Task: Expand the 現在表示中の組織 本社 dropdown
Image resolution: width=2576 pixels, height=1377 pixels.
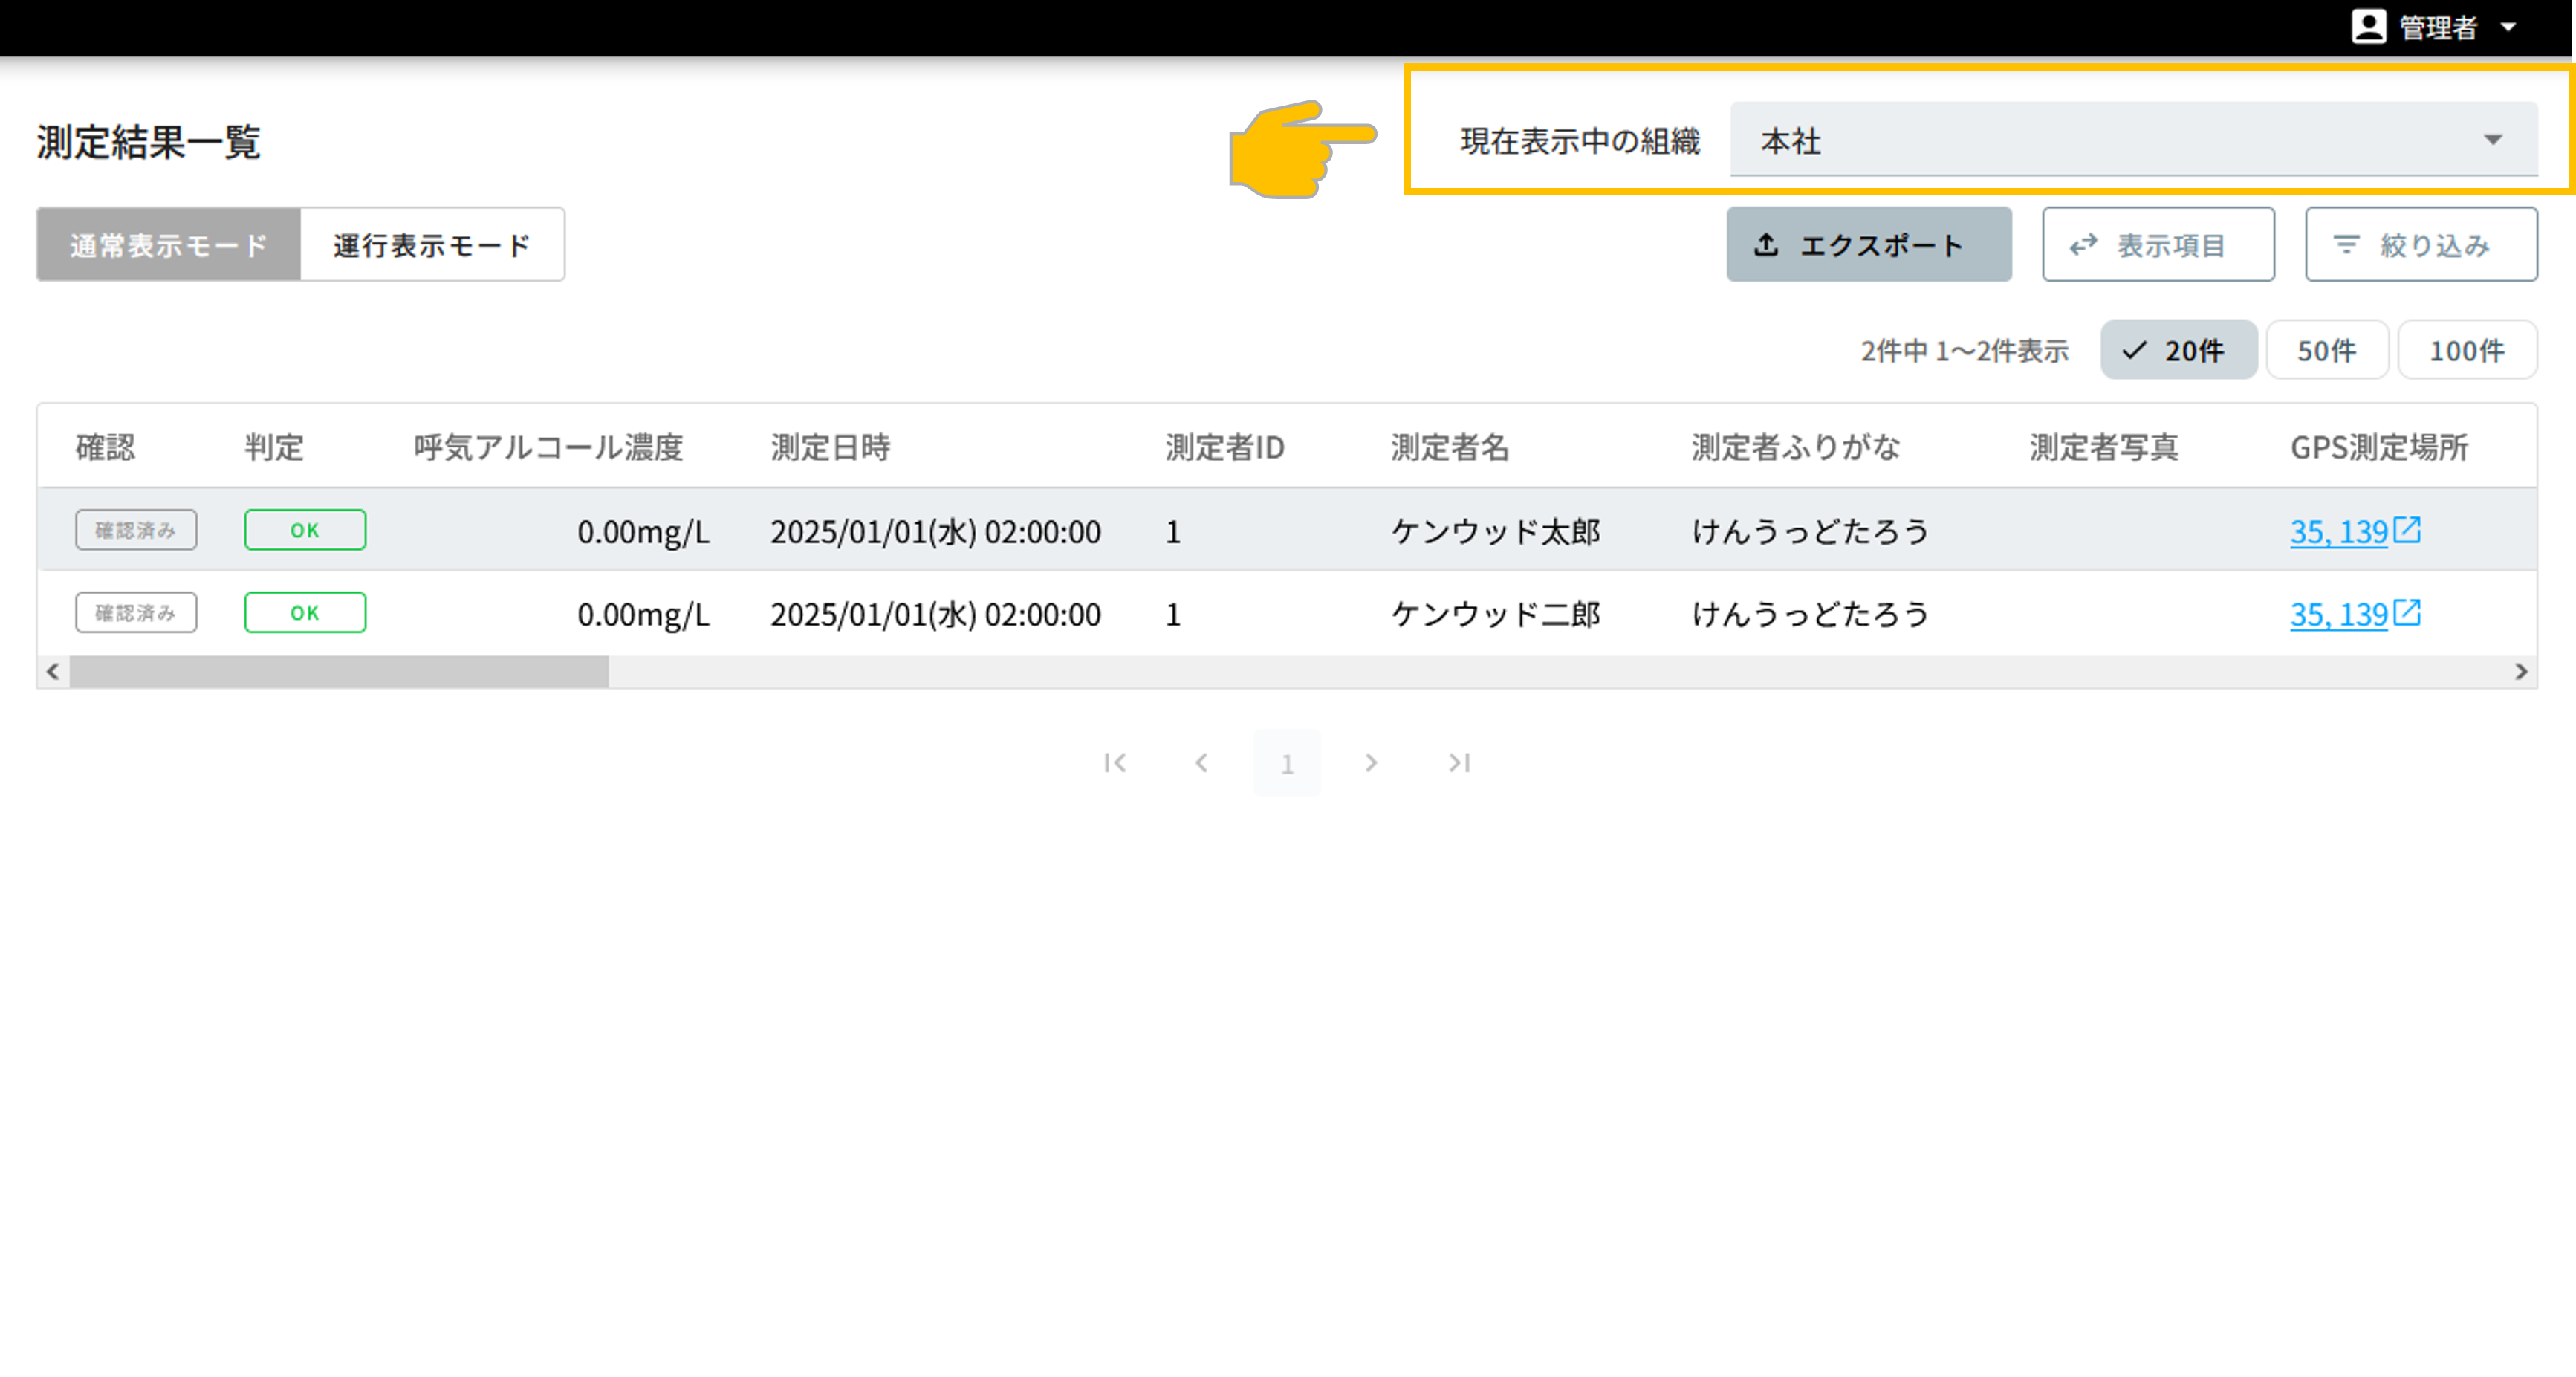Action: 2133,140
